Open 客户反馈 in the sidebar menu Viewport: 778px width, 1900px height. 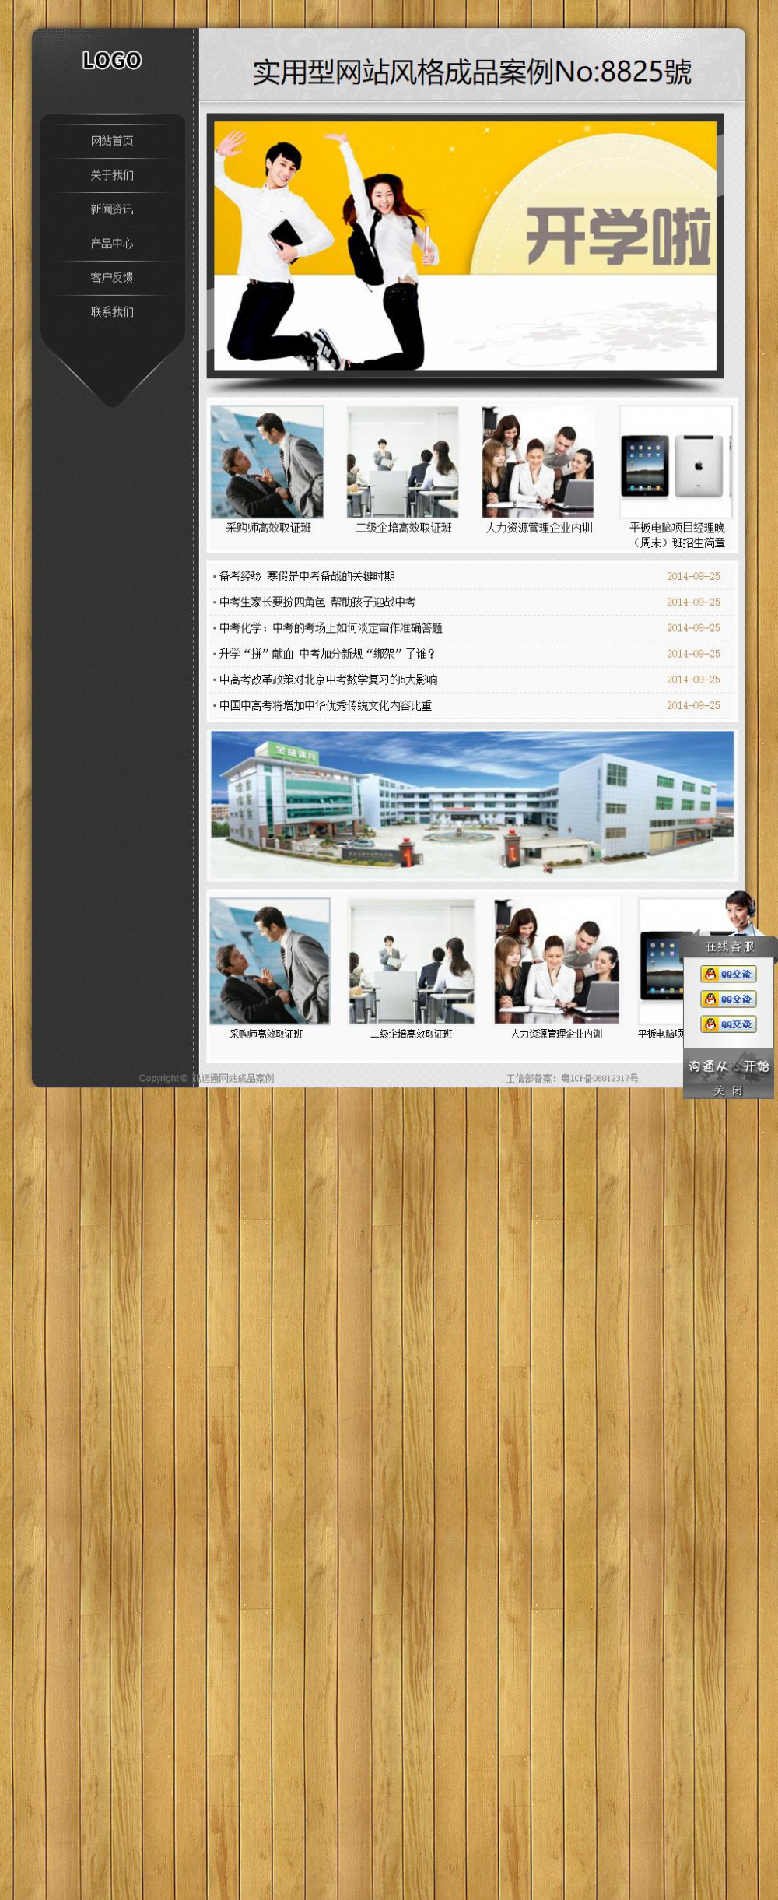pyautogui.click(x=112, y=278)
